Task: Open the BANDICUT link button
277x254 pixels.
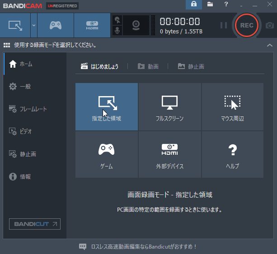Action: [x=35, y=224]
